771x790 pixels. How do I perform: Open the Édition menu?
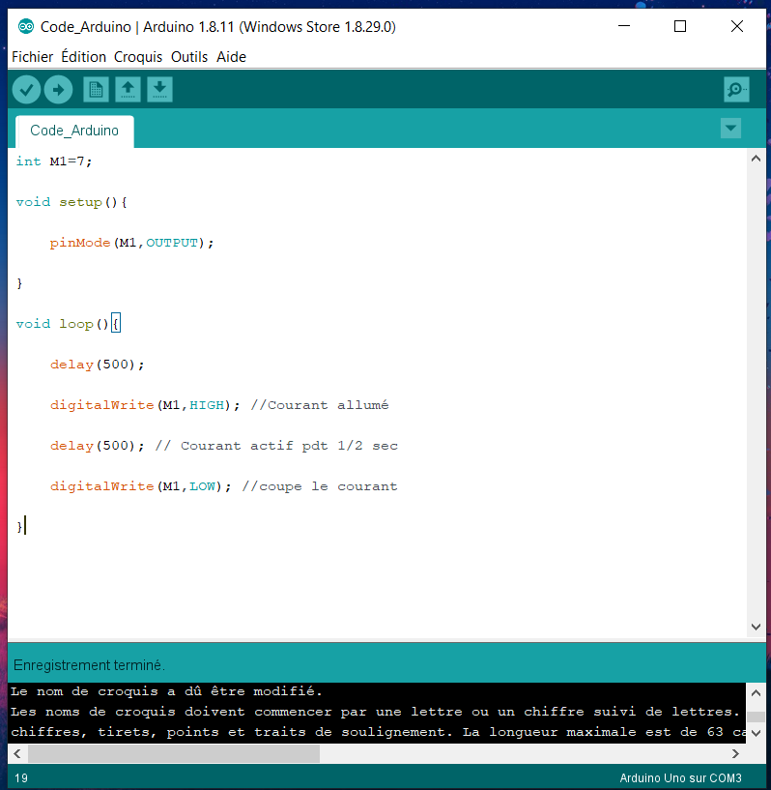coord(83,57)
